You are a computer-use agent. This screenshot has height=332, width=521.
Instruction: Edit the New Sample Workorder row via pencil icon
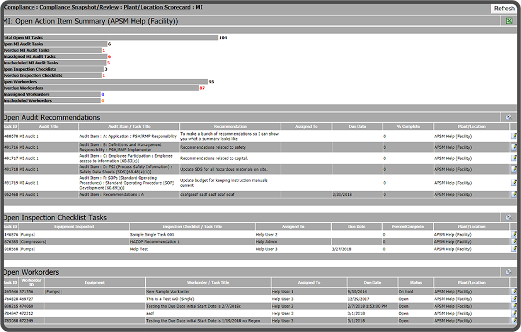pyautogui.click(x=513, y=291)
